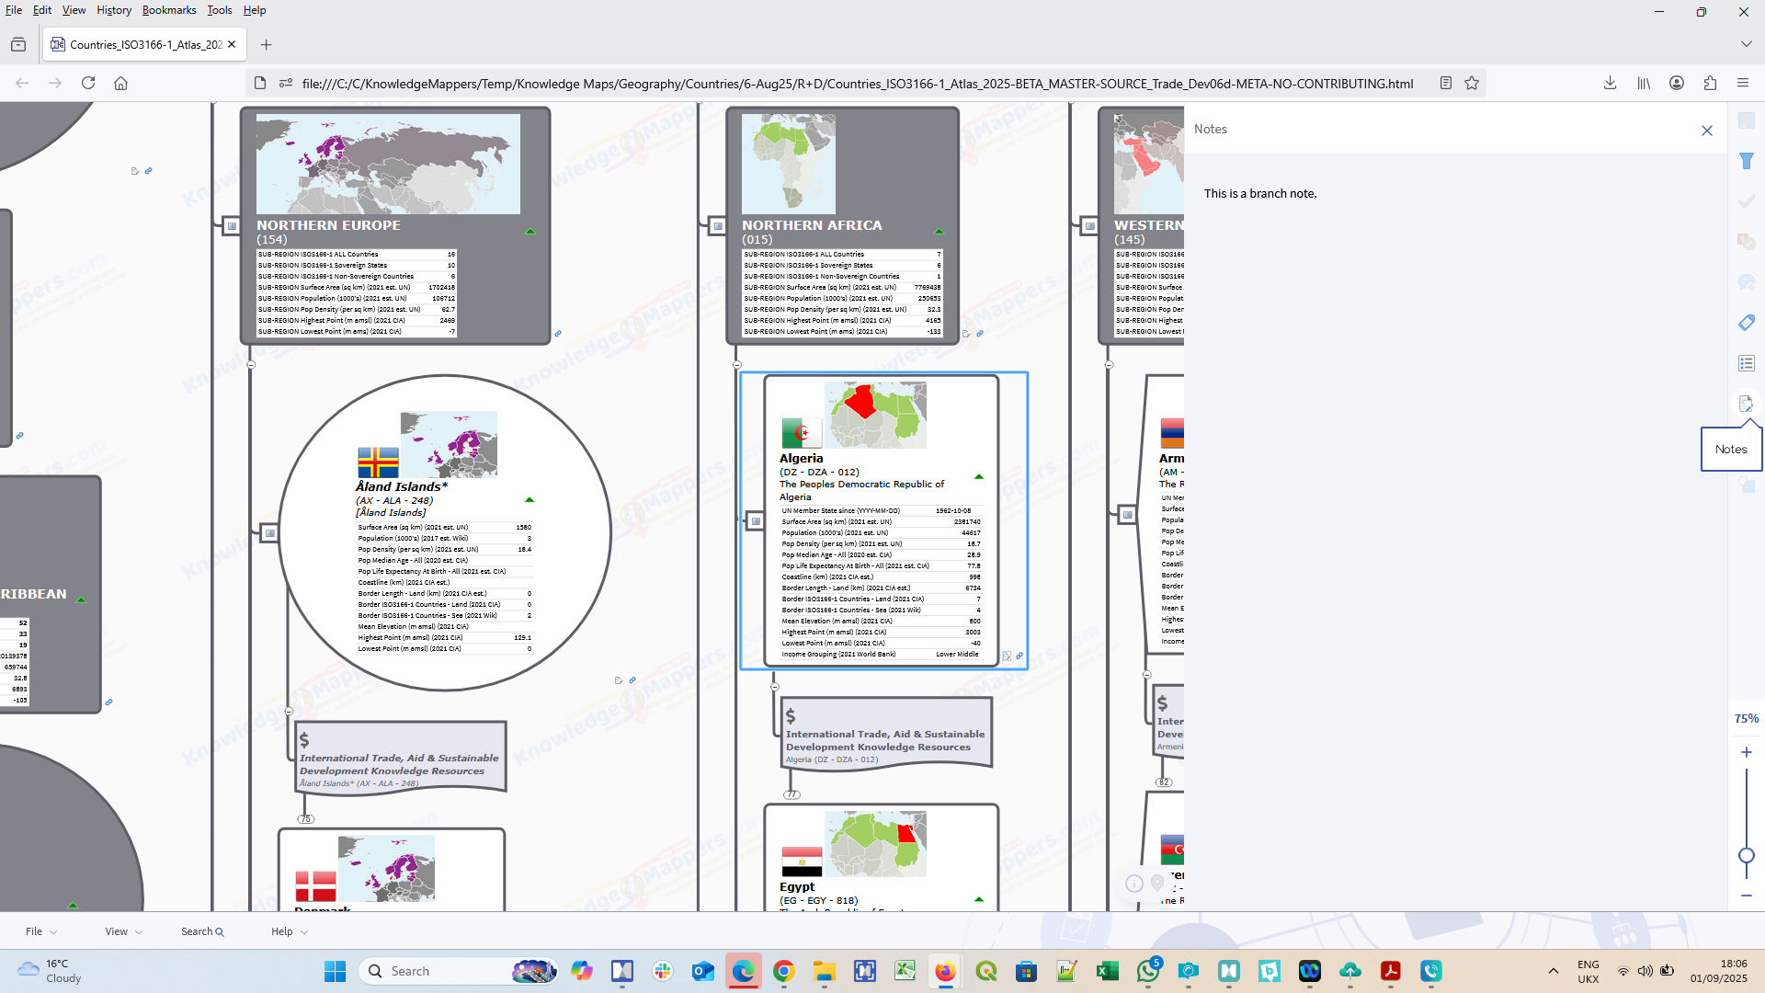
Task: Click the tag icon in right sidebar
Action: 1747,323
